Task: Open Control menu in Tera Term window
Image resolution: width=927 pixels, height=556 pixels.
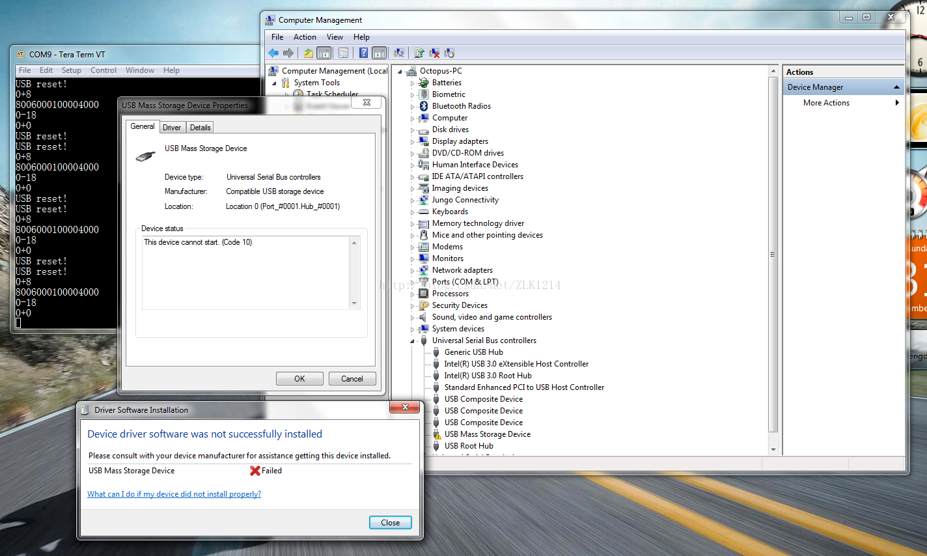Action: (104, 70)
